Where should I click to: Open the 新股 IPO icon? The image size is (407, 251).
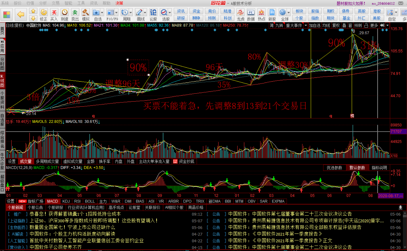(x=272, y=15)
